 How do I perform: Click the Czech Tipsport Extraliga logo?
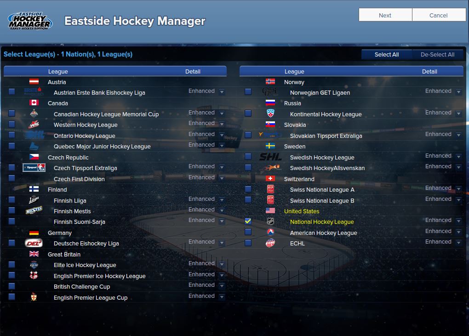click(34, 168)
